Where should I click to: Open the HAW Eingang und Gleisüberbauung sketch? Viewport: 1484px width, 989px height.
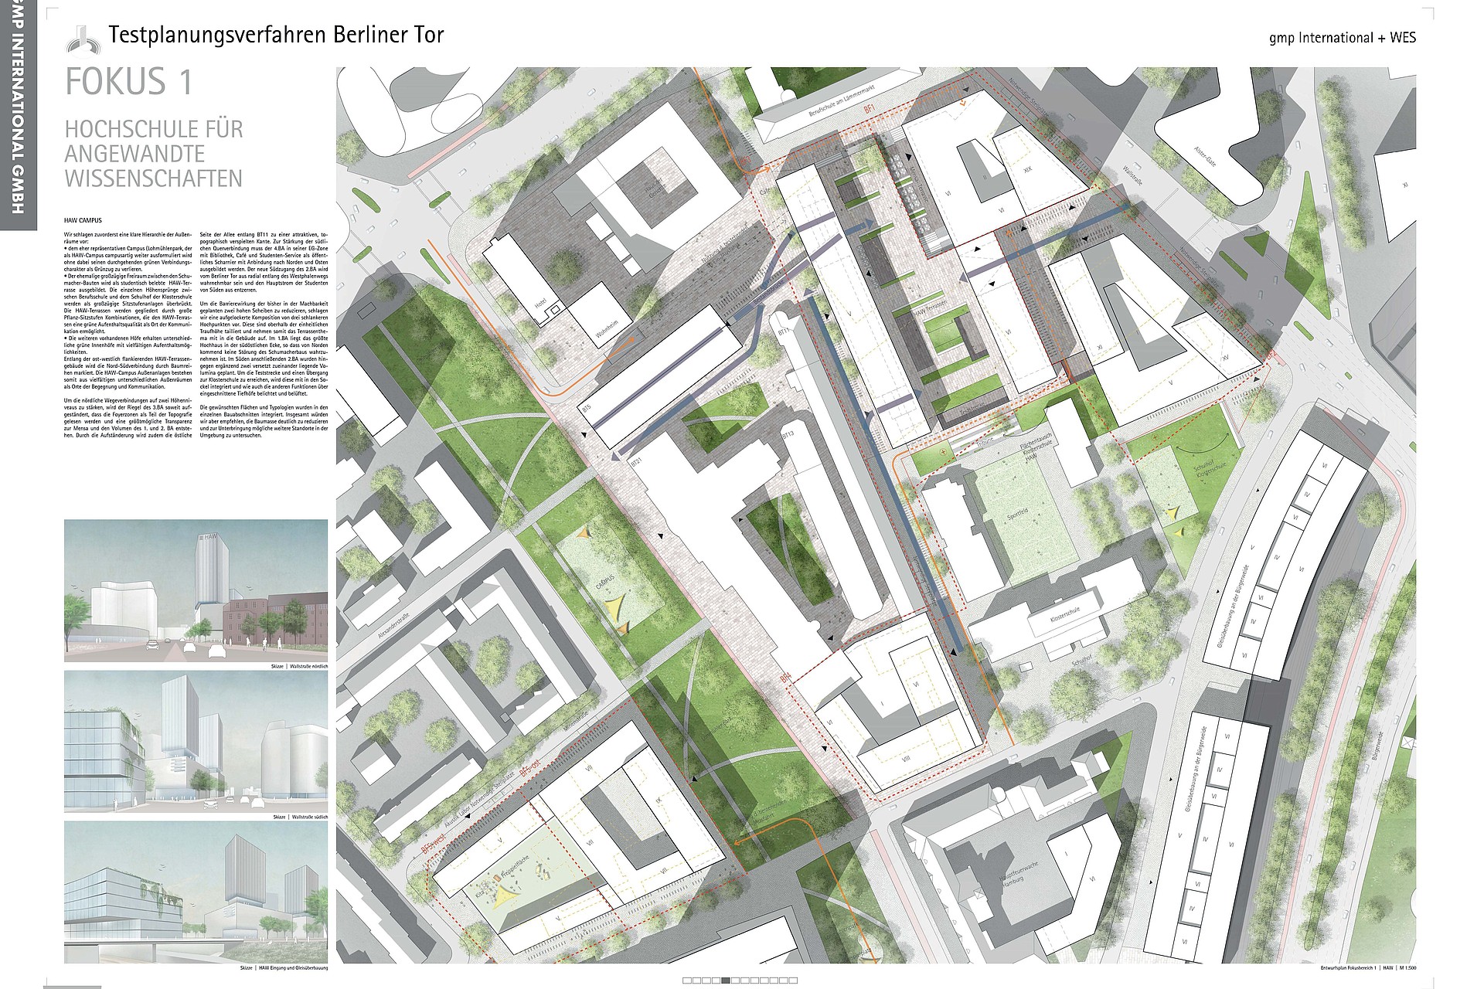pyautogui.click(x=196, y=891)
